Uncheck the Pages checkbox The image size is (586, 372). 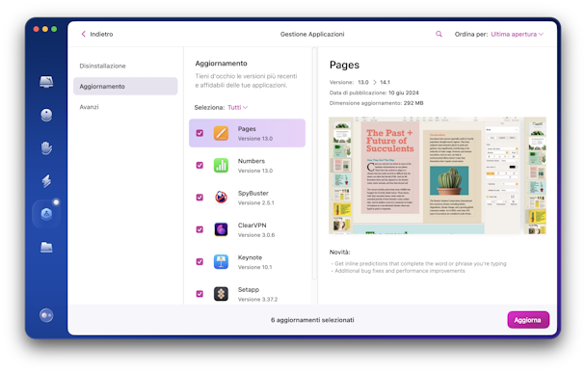pos(200,133)
